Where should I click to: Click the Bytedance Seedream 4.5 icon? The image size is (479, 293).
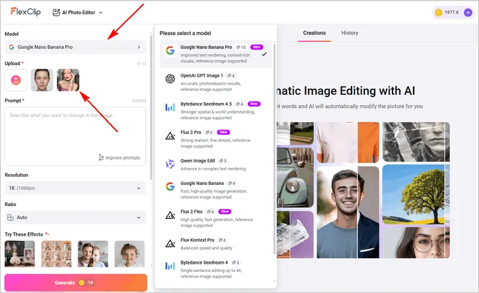pyautogui.click(x=170, y=107)
